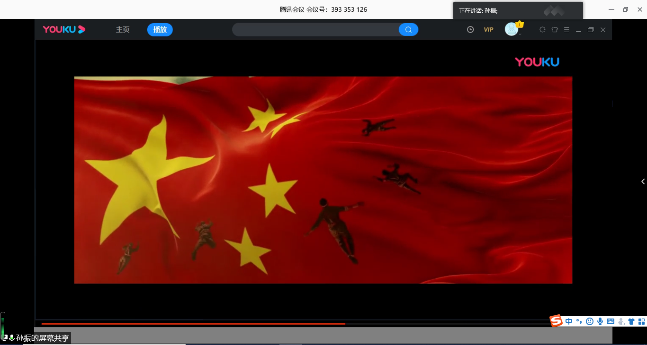Click the Sogou S input method logo
The height and width of the screenshot is (345, 647).
[x=556, y=320]
